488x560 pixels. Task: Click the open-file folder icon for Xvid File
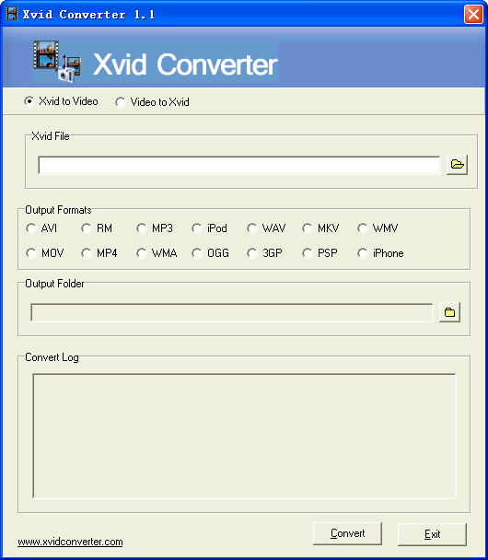pos(457,165)
